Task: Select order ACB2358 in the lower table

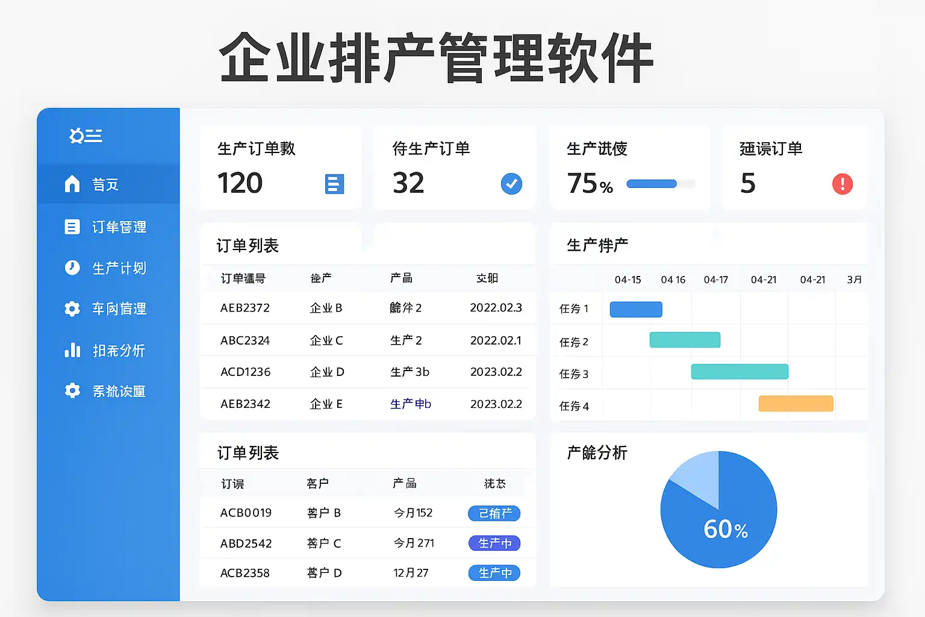Action: pos(244,573)
